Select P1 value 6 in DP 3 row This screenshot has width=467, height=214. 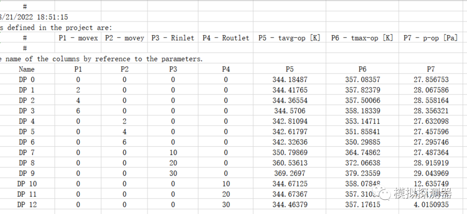pos(78,111)
